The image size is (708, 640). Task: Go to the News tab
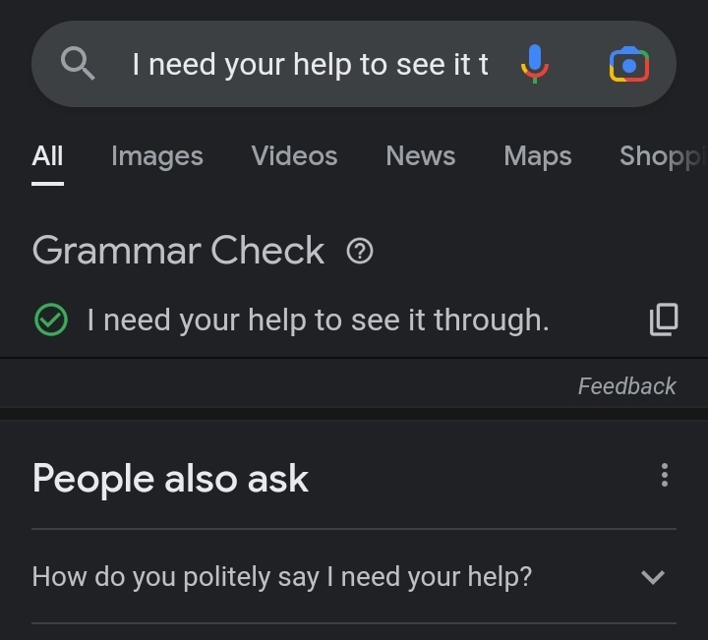click(421, 156)
